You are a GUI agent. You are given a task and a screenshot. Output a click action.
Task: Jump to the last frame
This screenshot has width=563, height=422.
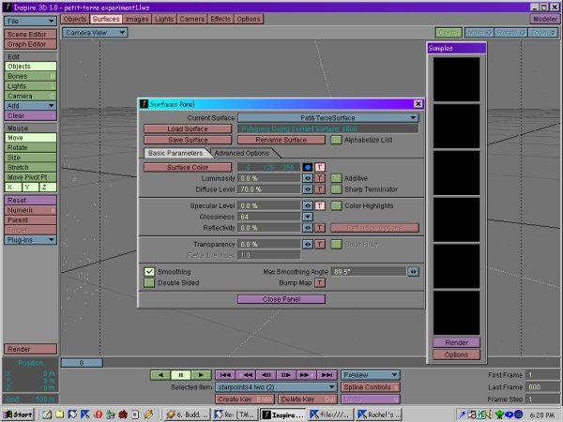(x=325, y=374)
